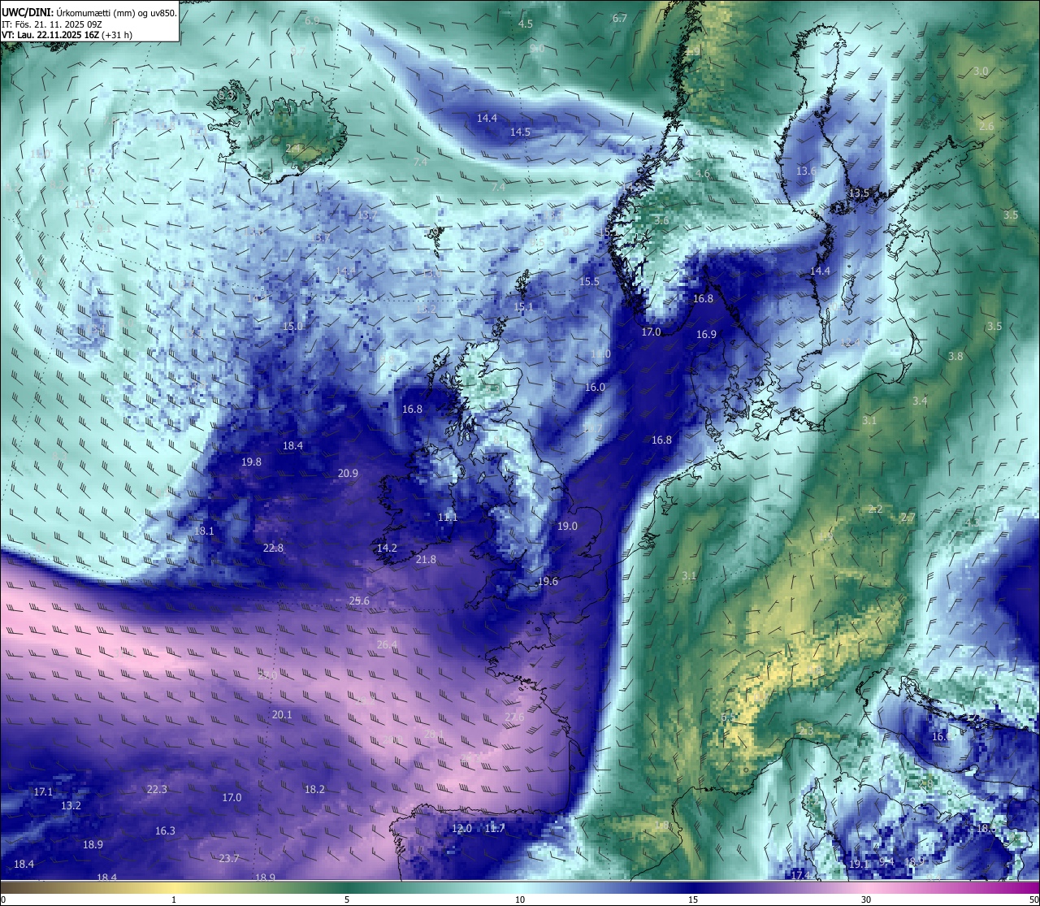The width and height of the screenshot is (1040, 906).
Task: Click the 6.7 value at the top
Action: (620, 18)
